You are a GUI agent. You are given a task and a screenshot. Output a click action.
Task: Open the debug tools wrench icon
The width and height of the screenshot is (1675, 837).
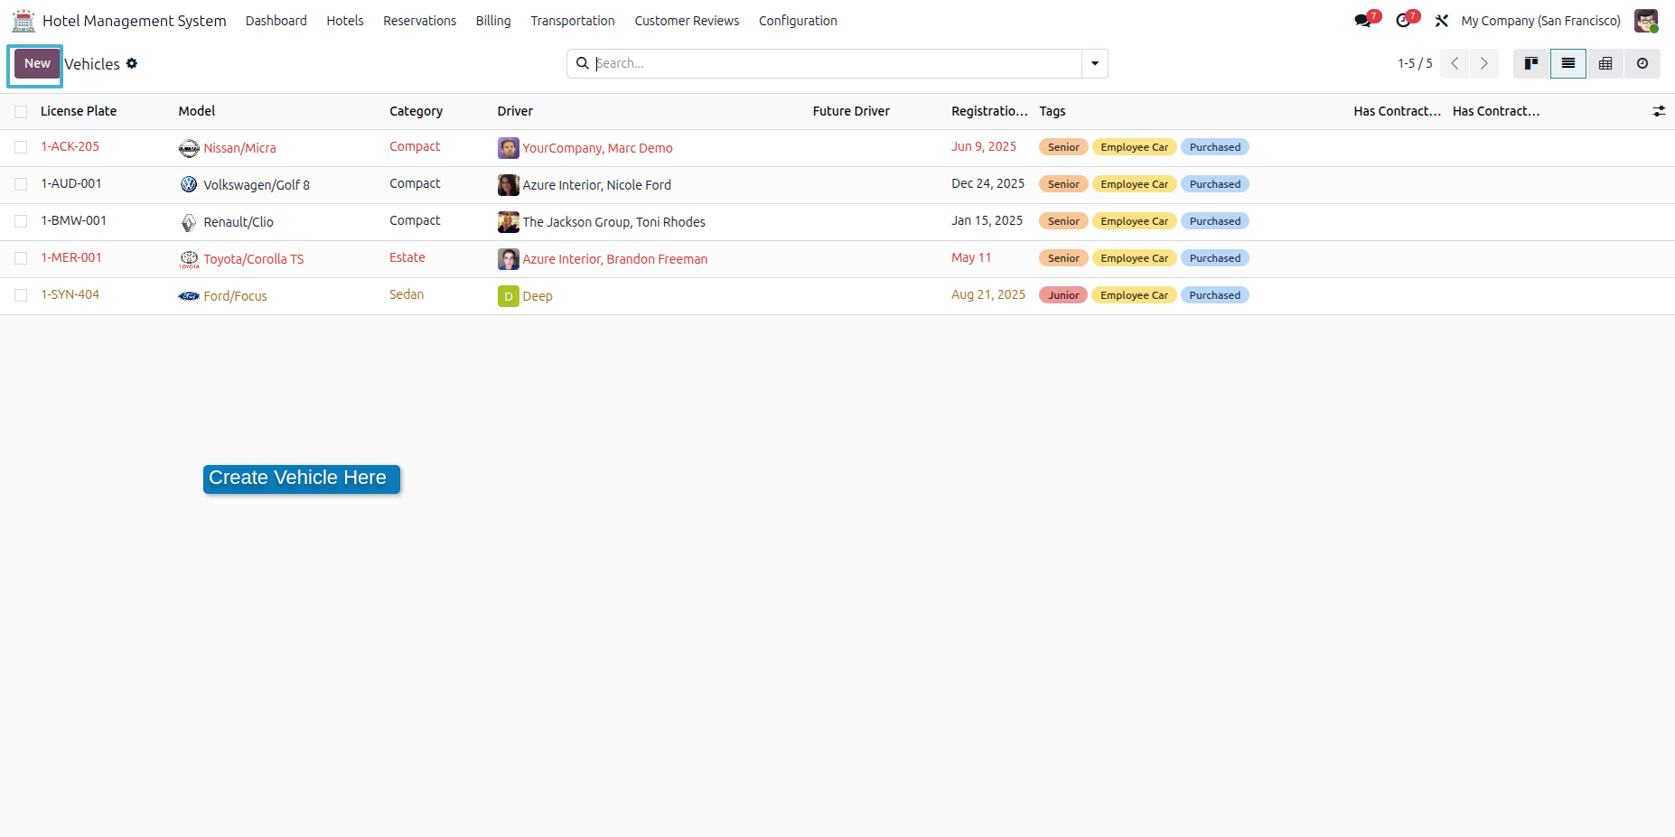click(1442, 21)
